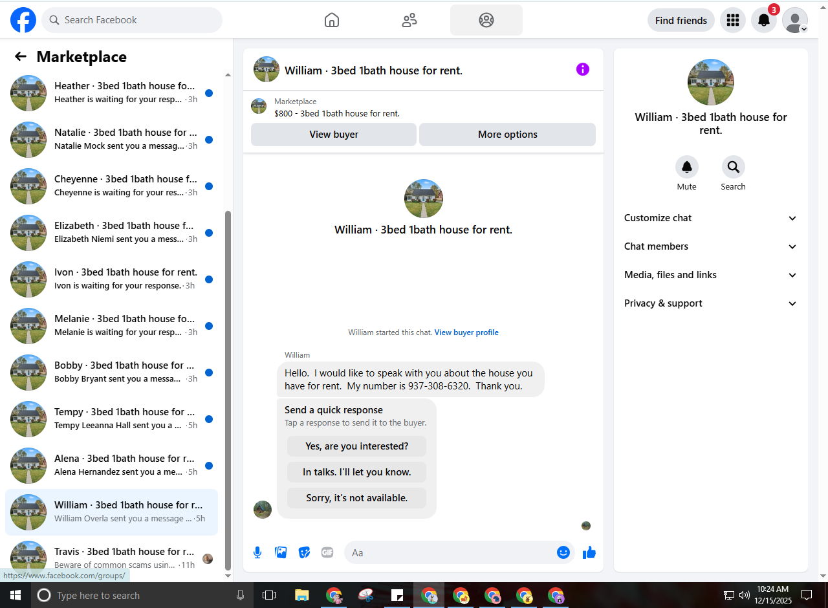Click taskbar clock showing 10:24 AM
Viewport: 828px width, 608px height.
pyautogui.click(x=773, y=595)
